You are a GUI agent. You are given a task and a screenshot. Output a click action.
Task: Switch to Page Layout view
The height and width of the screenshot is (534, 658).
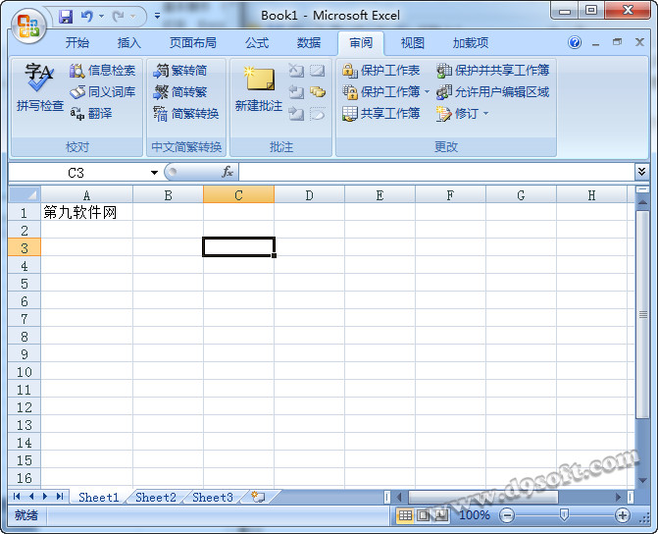point(423,515)
